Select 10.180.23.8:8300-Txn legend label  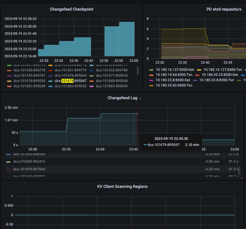point(217,80)
